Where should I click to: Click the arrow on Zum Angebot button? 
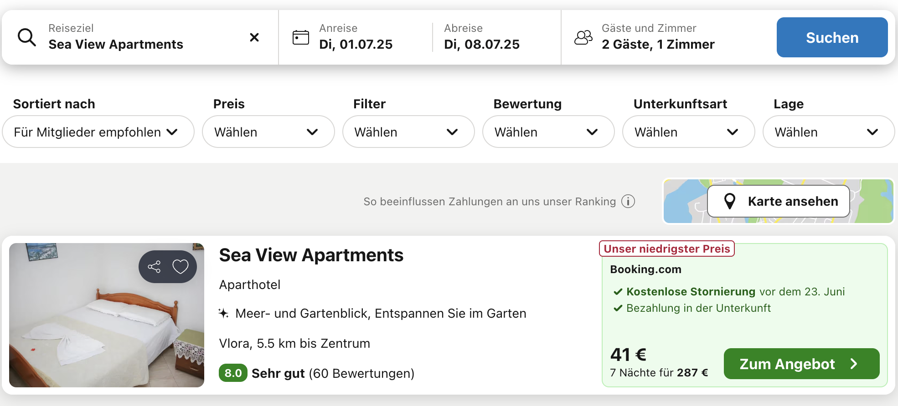coord(854,364)
